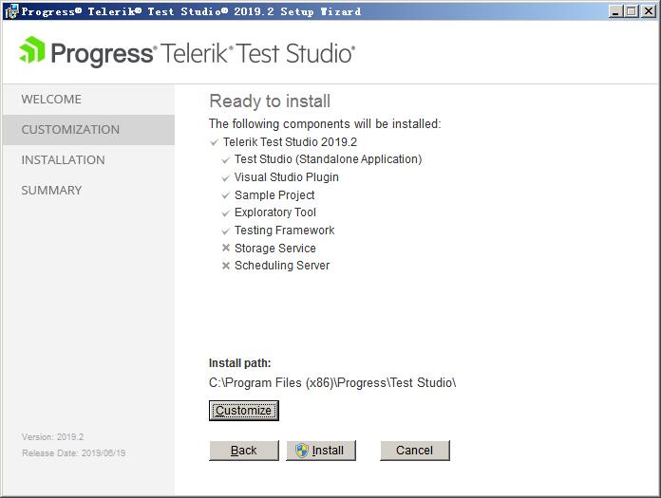This screenshot has width=661, height=498.
Task: Click the installer icon in title bar
Action: [x=11, y=11]
